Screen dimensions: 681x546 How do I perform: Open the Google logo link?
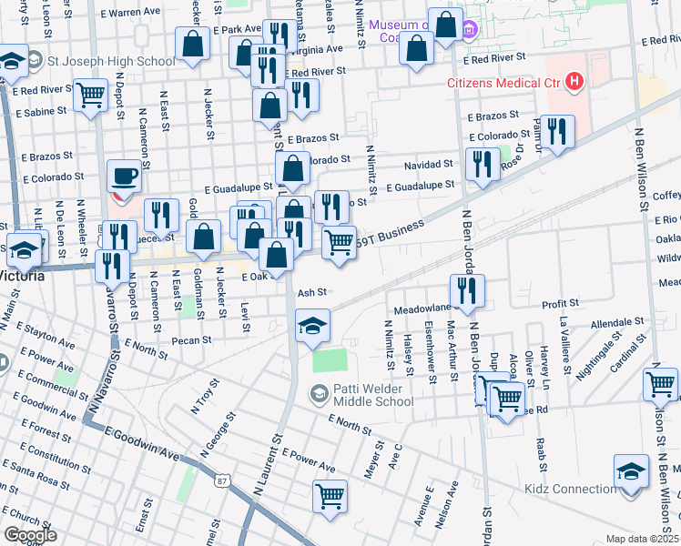tap(29, 534)
